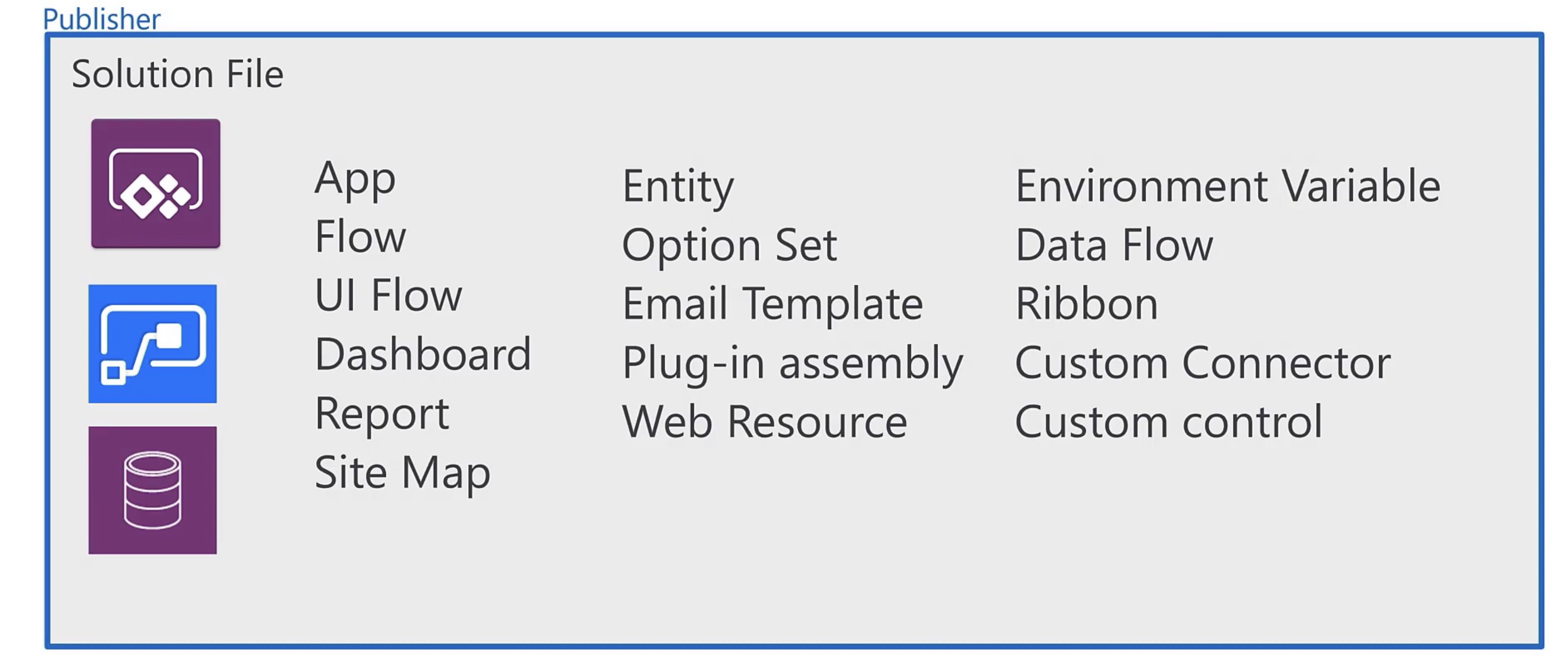Select the Environment Variable item
The height and width of the screenshot is (656, 1559).
(x=1227, y=186)
